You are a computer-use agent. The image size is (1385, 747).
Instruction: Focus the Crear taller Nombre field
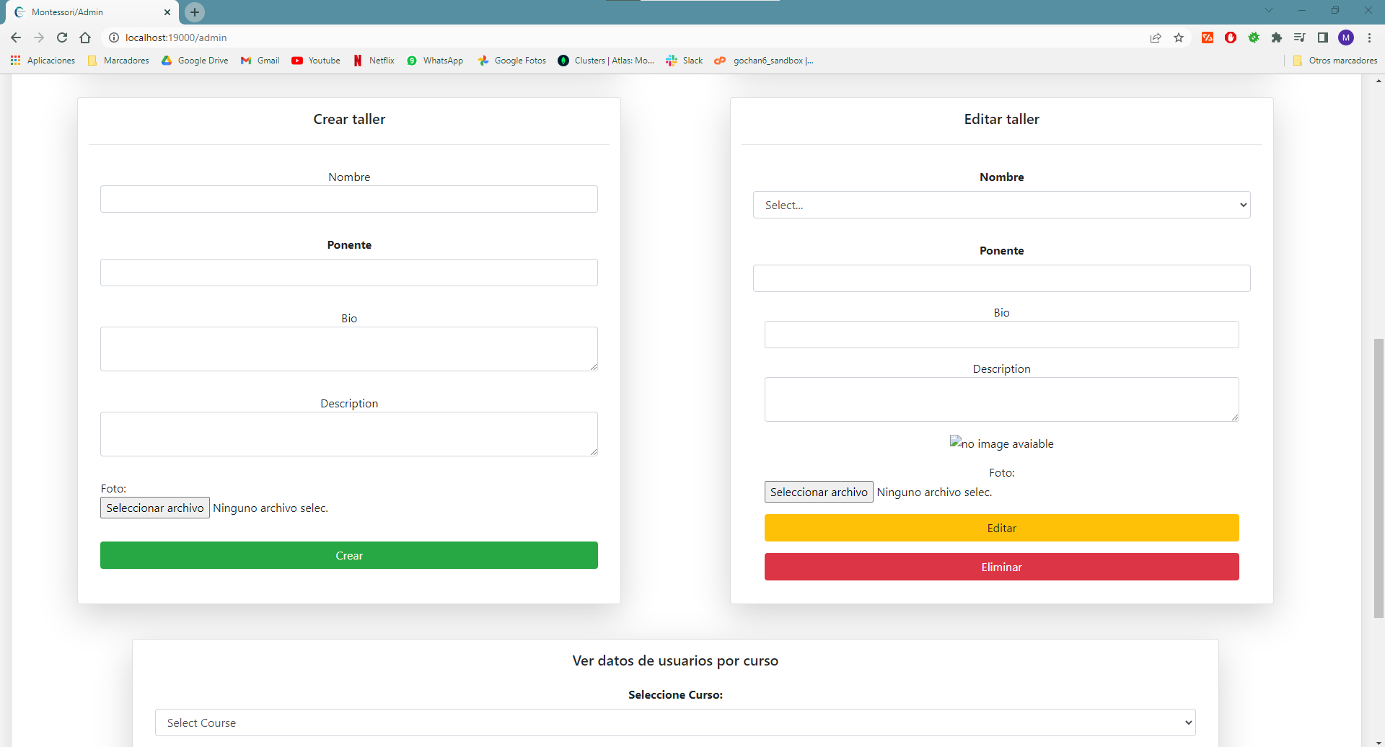349,199
